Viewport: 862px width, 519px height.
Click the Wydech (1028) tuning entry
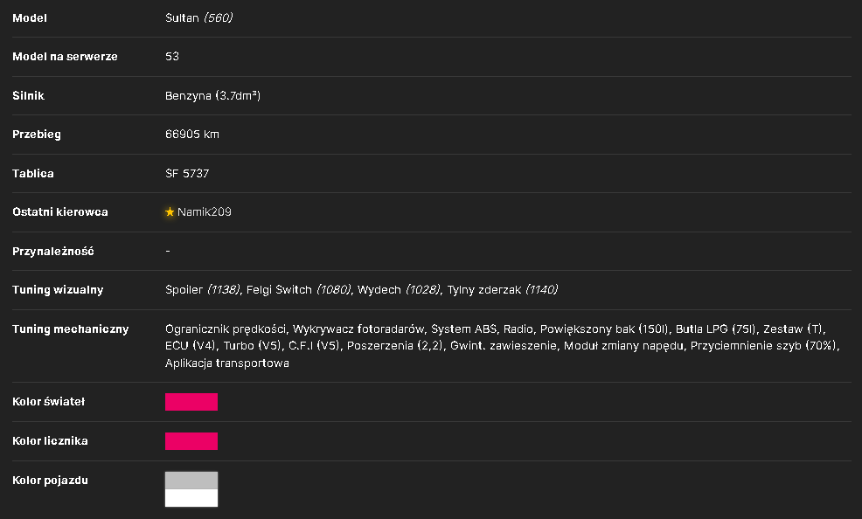[399, 289]
